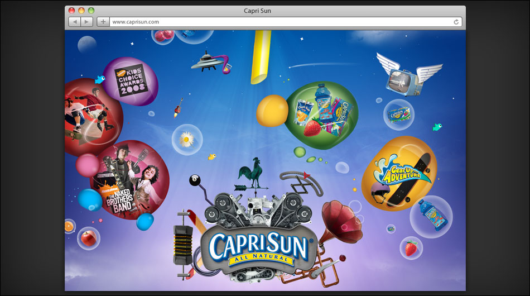The width and height of the screenshot is (530, 296).
Task: Click the plus add-bookmark button
Action: (x=103, y=22)
